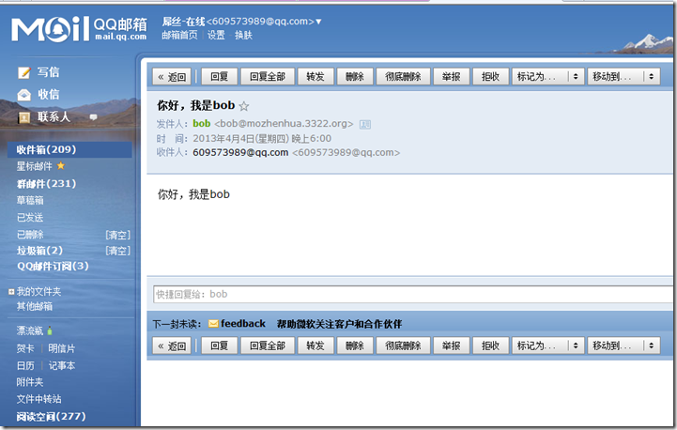This screenshot has width=677, height=430.
Task: Open 附件夹 in sidebar
Action: click(30, 382)
